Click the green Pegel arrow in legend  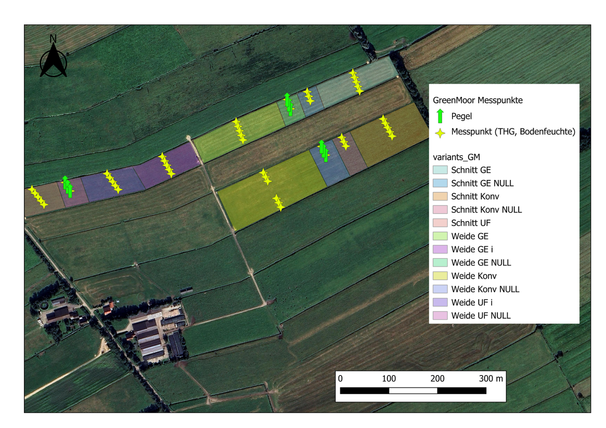pos(440,116)
